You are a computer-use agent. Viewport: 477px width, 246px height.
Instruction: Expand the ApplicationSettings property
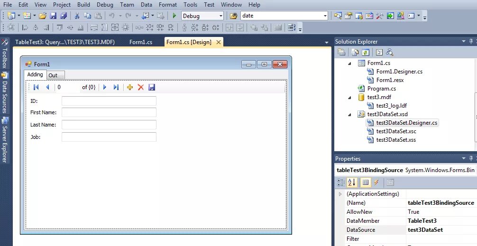[x=340, y=194]
